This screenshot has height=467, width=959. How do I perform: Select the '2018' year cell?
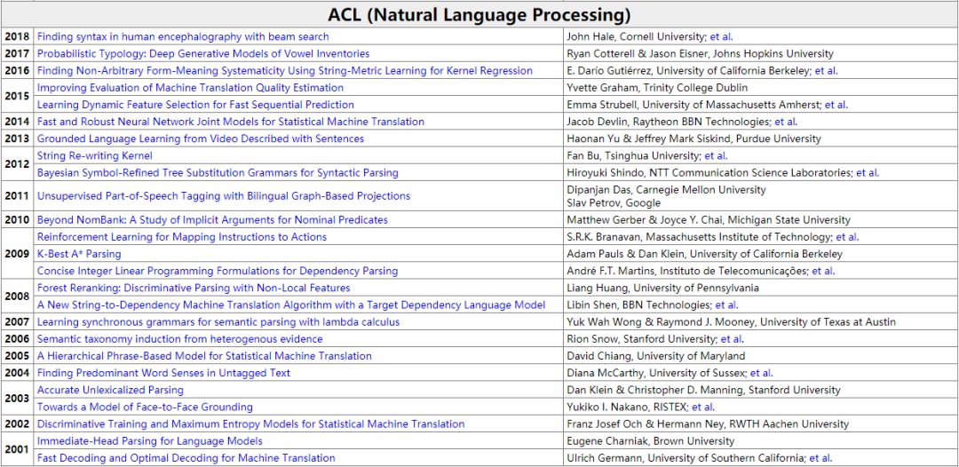(x=17, y=36)
